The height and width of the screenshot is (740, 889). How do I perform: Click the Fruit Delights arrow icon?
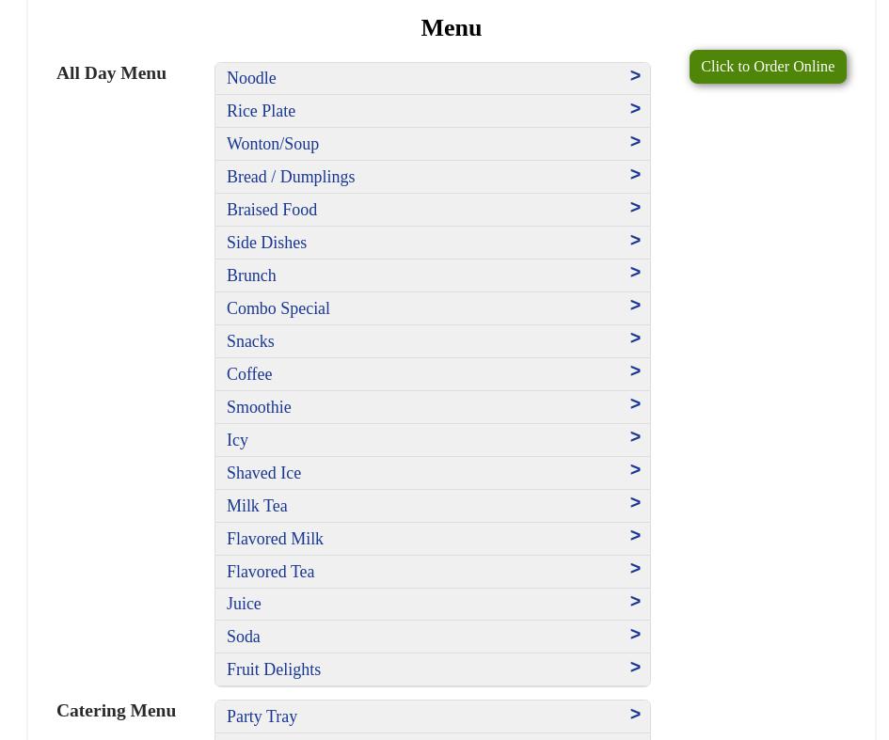pyautogui.click(x=635, y=668)
